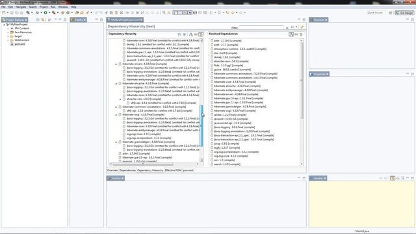Click the Filter text field in Dependency Hierarchy
The height and width of the screenshot is (234, 416).
261,27
